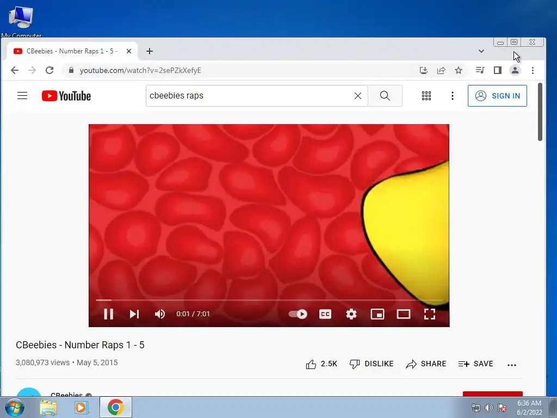The image size is (557, 418).
Task: Share the video
Action: 426,364
